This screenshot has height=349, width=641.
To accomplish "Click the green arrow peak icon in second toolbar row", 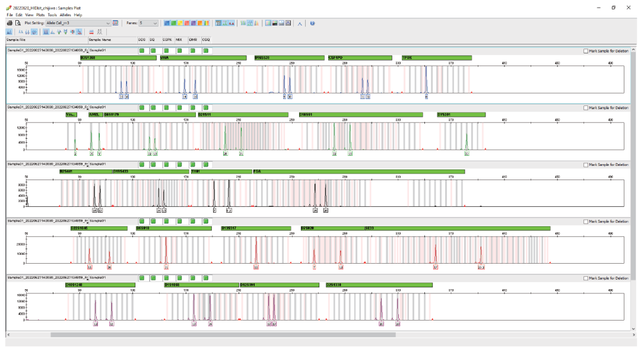I will pyautogui.click(x=59, y=31).
